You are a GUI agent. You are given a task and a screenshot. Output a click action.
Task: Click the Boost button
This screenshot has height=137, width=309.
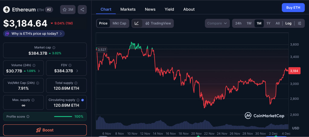(45, 130)
